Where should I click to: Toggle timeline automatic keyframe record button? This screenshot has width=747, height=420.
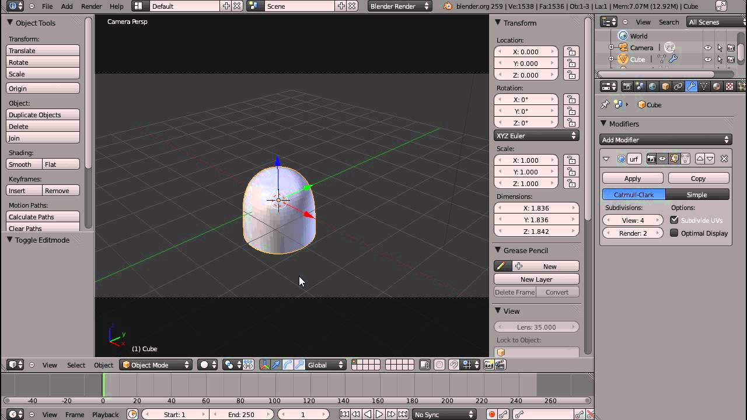pyautogui.click(x=491, y=414)
